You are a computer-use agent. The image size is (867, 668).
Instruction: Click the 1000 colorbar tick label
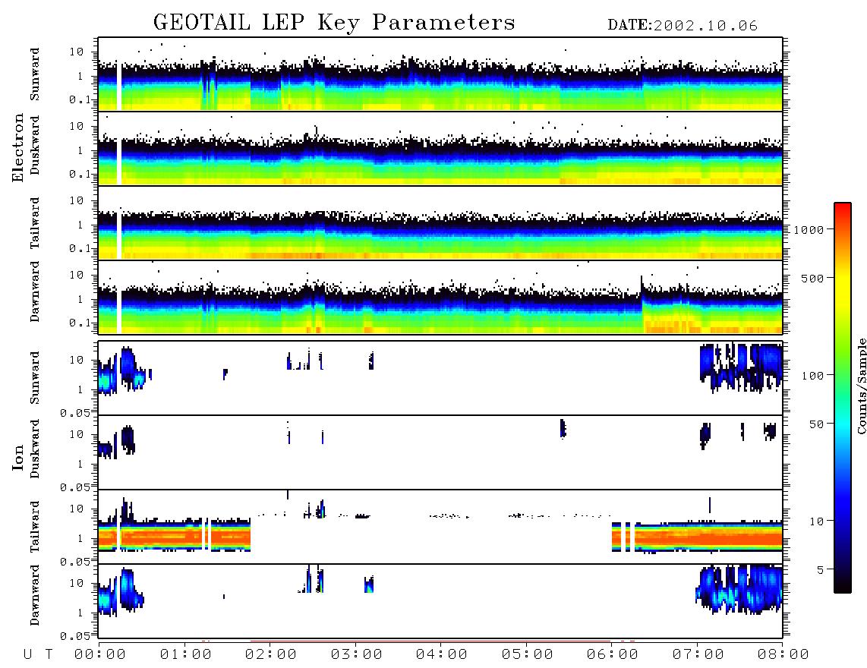click(x=809, y=229)
